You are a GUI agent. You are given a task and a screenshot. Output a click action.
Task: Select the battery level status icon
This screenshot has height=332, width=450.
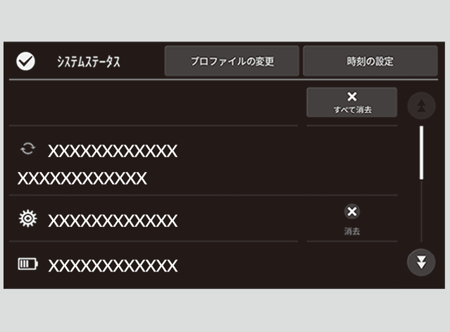coord(28,264)
